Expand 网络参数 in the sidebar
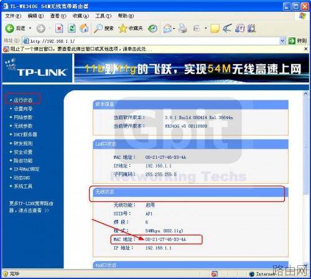 click(23, 117)
